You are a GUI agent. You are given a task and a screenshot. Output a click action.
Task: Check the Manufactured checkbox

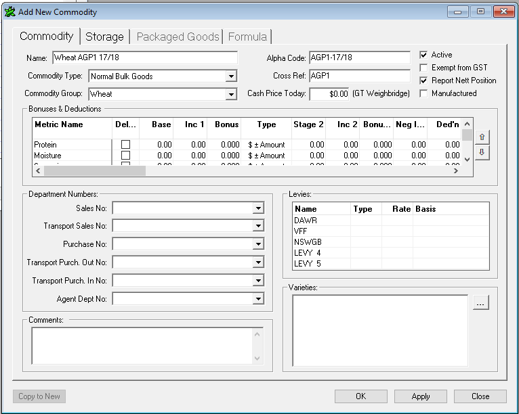click(x=423, y=93)
